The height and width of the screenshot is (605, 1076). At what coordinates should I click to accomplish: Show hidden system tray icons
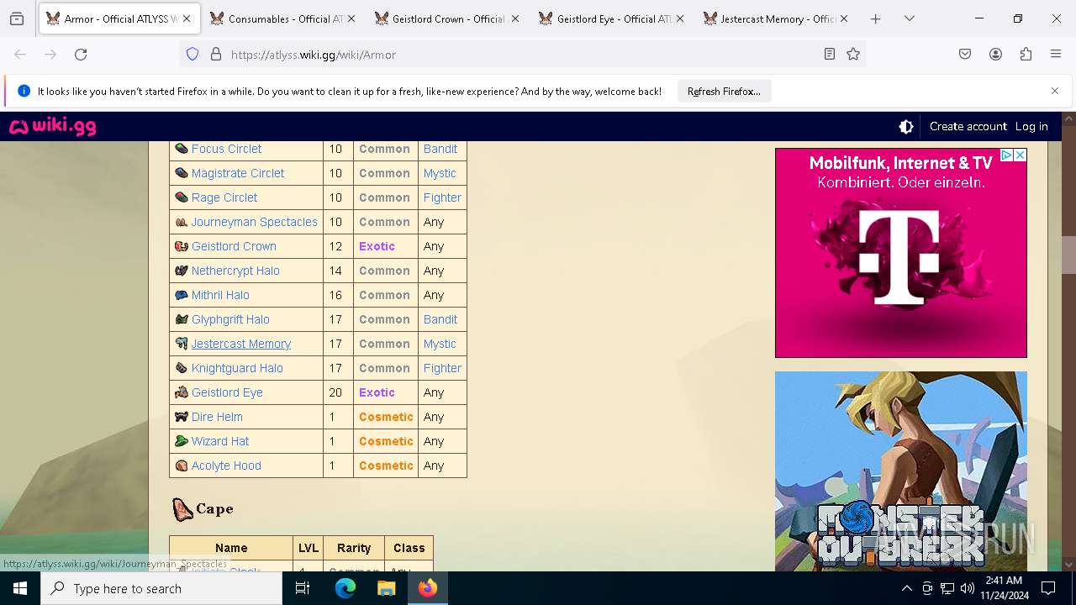[x=906, y=588]
